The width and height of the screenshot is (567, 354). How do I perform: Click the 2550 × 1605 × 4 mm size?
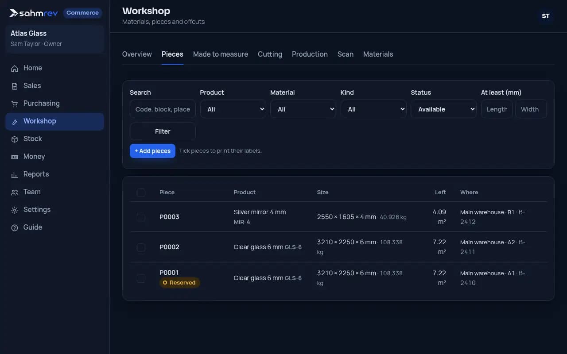[346, 217]
